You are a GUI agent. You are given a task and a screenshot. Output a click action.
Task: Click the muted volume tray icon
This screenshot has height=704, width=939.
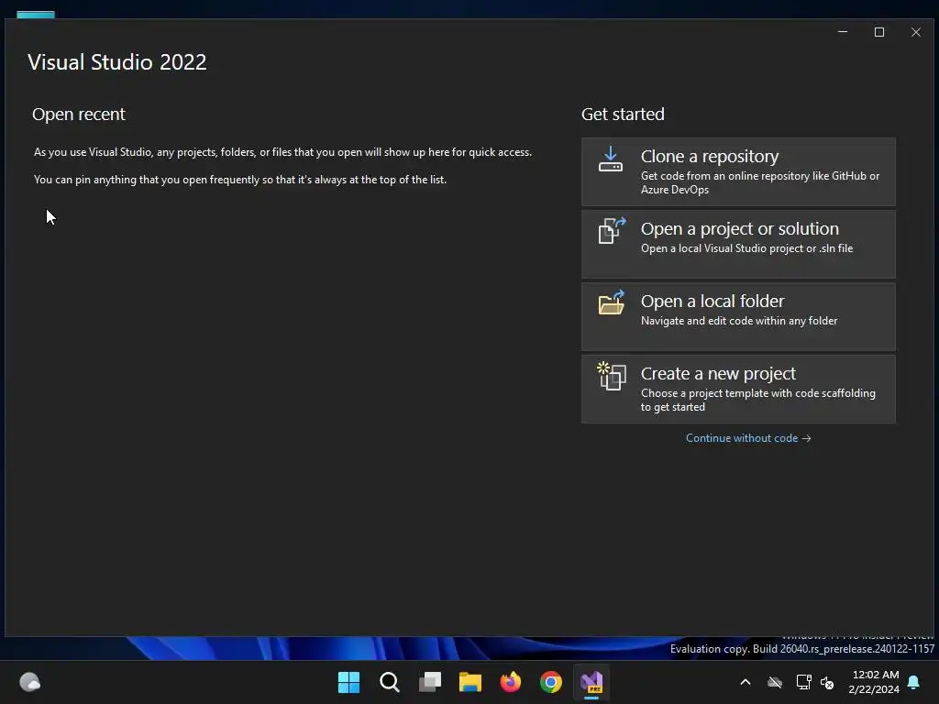pyautogui.click(x=827, y=682)
